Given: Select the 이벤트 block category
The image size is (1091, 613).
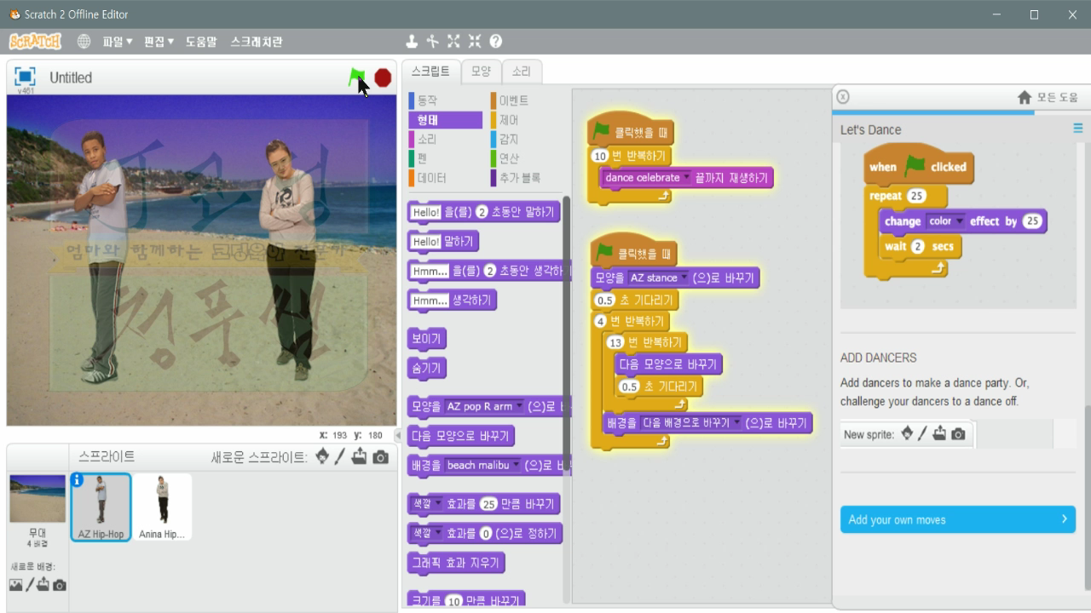Looking at the screenshot, I should click(x=526, y=100).
